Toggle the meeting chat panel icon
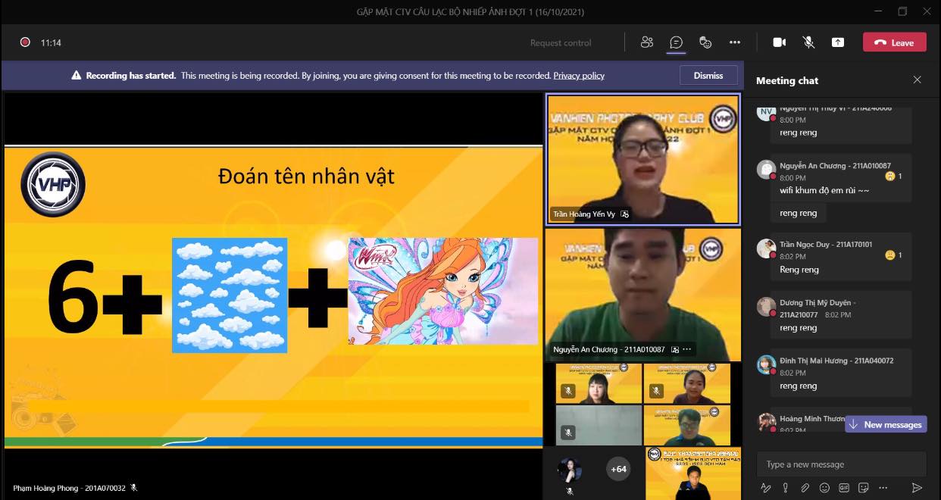Viewport: 941px width, 500px height. pos(677,42)
